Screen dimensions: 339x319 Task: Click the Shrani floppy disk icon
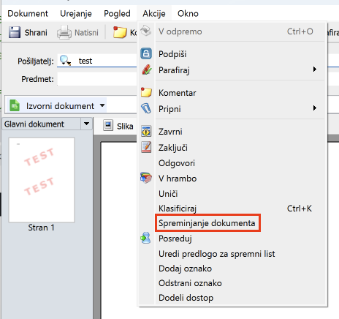15,32
